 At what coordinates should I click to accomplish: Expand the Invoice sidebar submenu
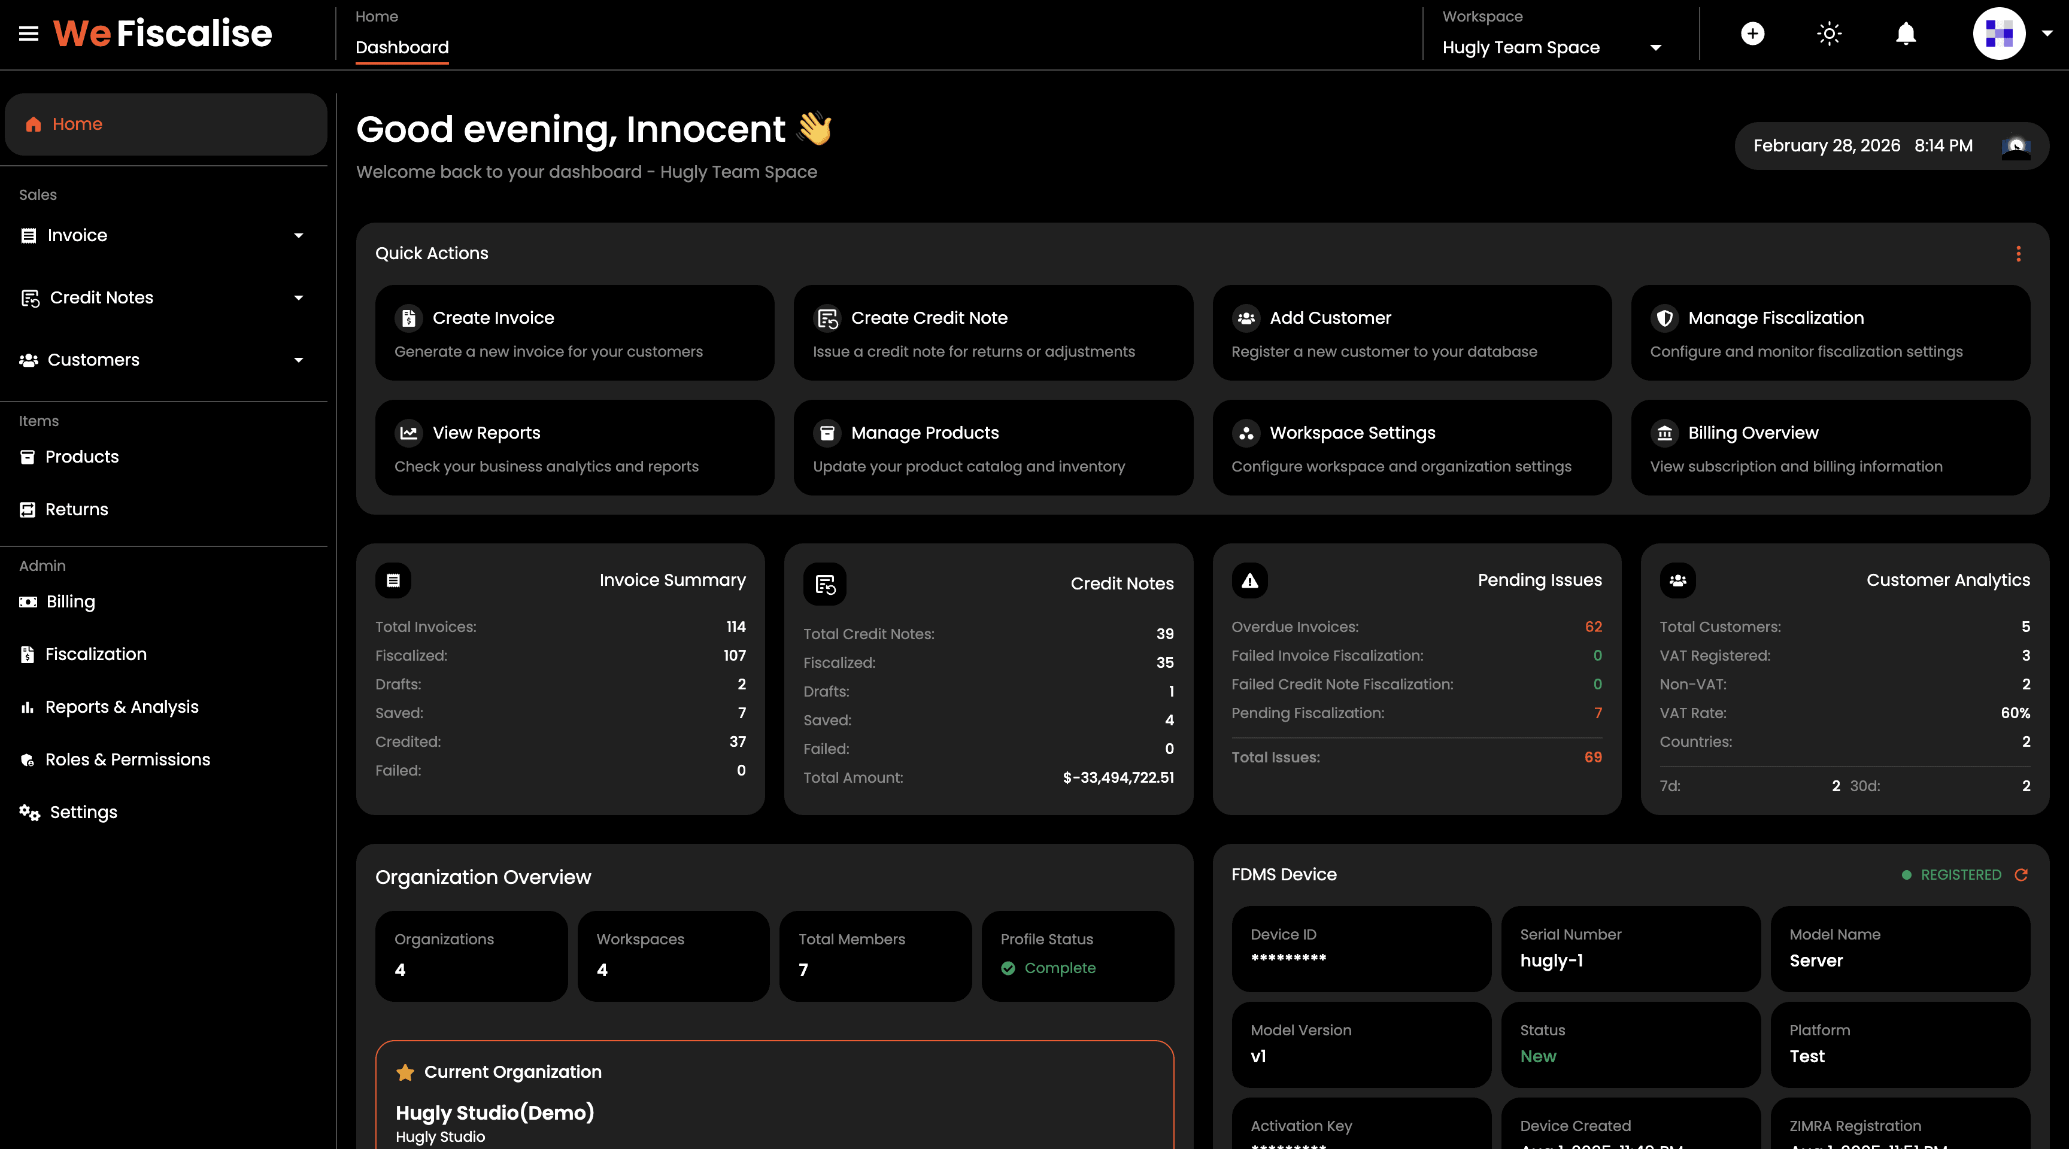(x=299, y=235)
